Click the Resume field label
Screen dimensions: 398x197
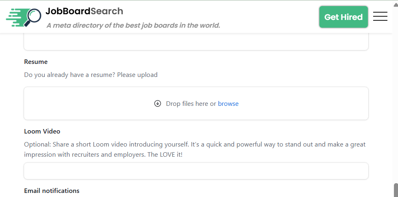(36, 62)
